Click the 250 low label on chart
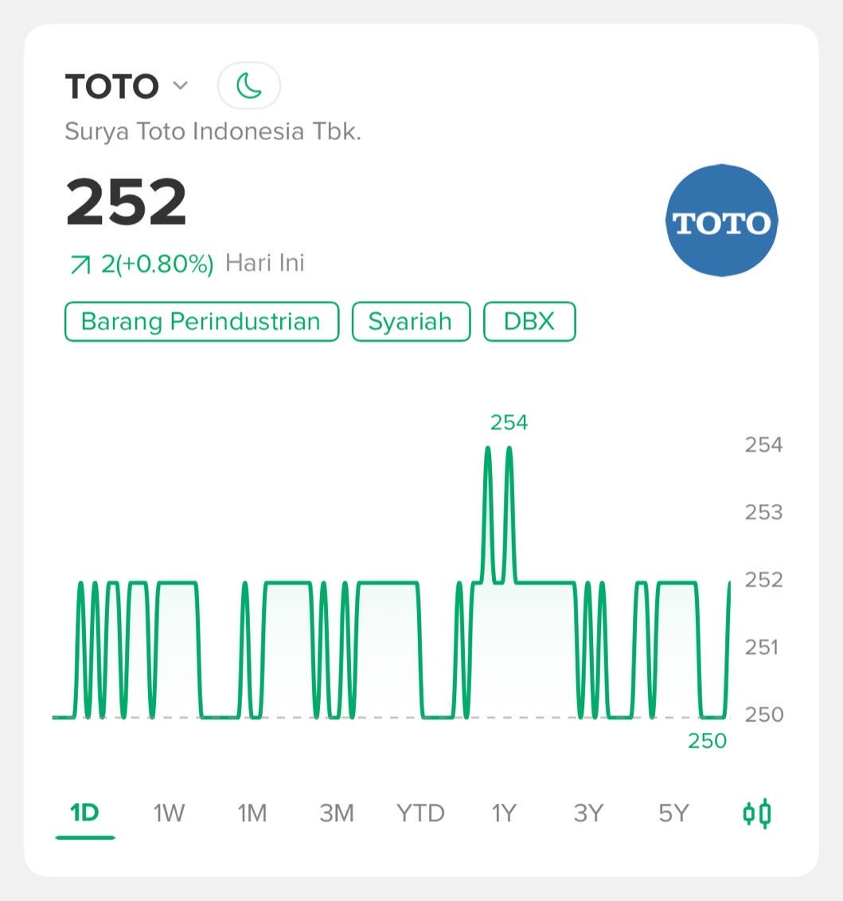Screen dimensions: 843x901 (708, 741)
